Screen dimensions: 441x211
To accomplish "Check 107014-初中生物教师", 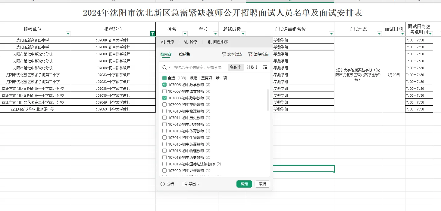I will (164, 137).
